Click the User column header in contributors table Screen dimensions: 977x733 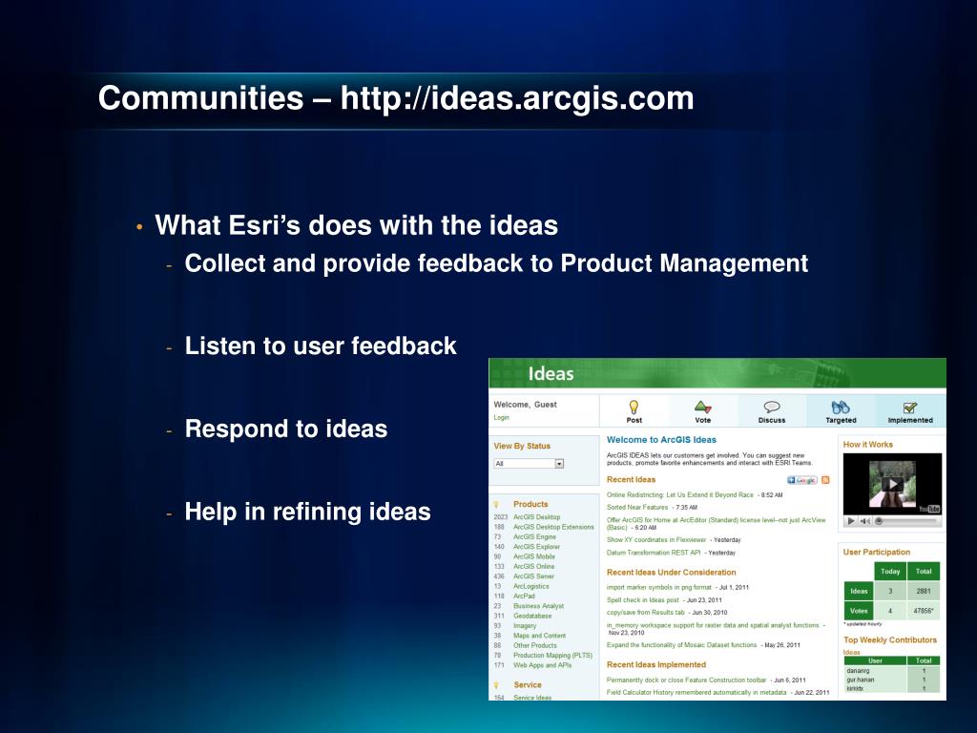(876, 660)
